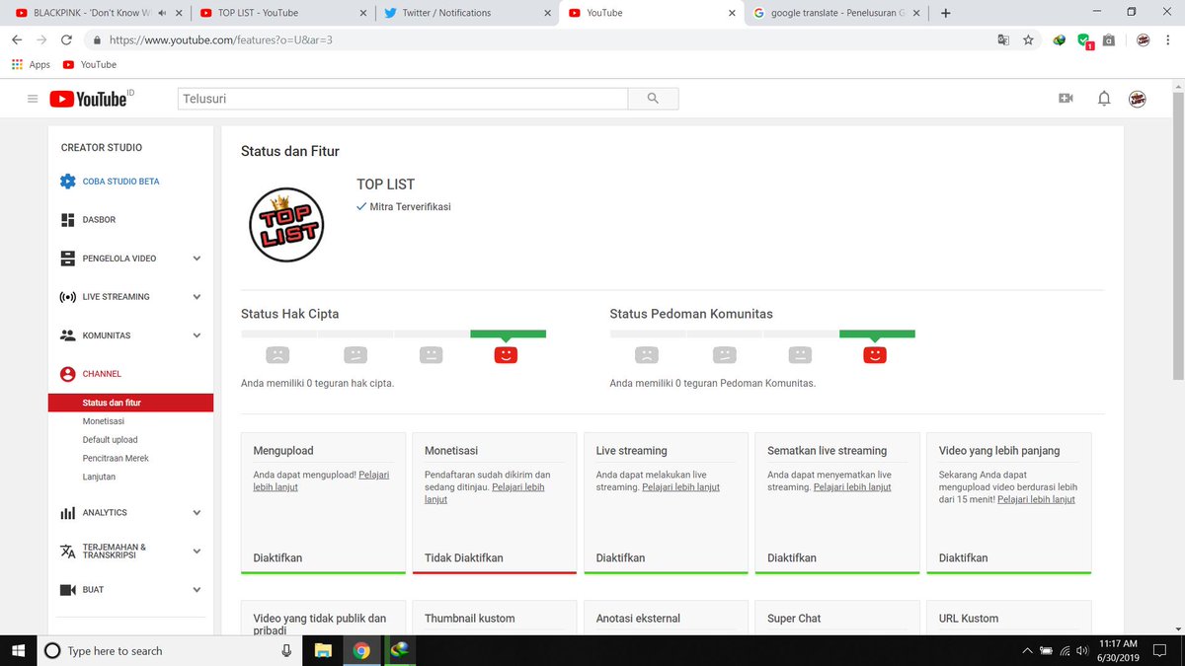Click the browser back arrow
1185x666 pixels.
point(17,40)
